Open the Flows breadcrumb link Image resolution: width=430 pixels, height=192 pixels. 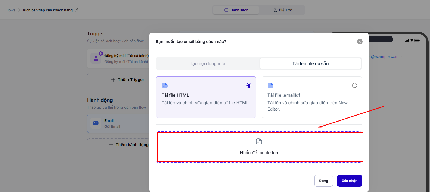coord(11,10)
